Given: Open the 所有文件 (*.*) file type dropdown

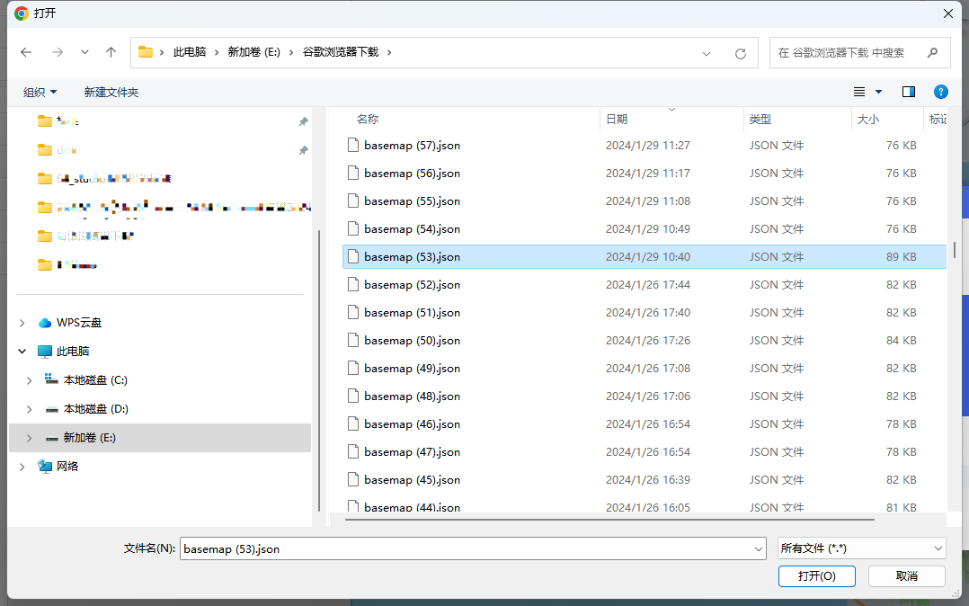Looking at the screenshot, I should pyautogui.click(x=861, y=548).
